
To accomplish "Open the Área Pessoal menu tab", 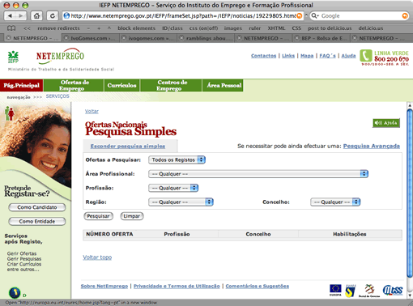I will [x=223, y=85].
